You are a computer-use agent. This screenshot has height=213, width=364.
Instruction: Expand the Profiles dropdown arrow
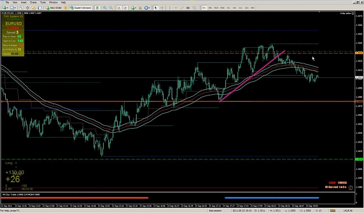(x=15, y=8)
